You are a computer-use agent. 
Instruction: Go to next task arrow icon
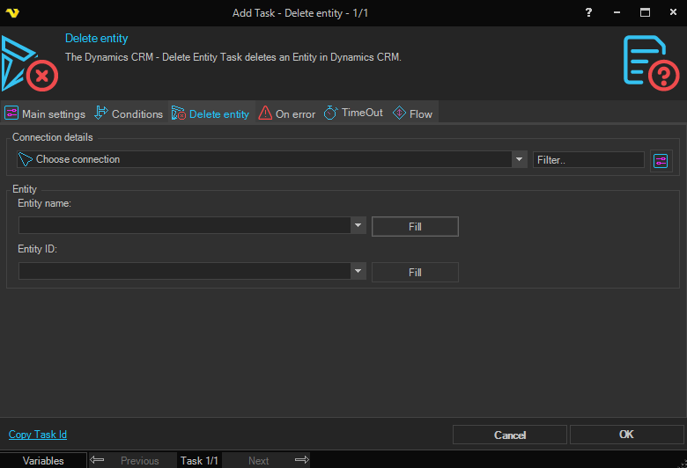tap(301, 460)
